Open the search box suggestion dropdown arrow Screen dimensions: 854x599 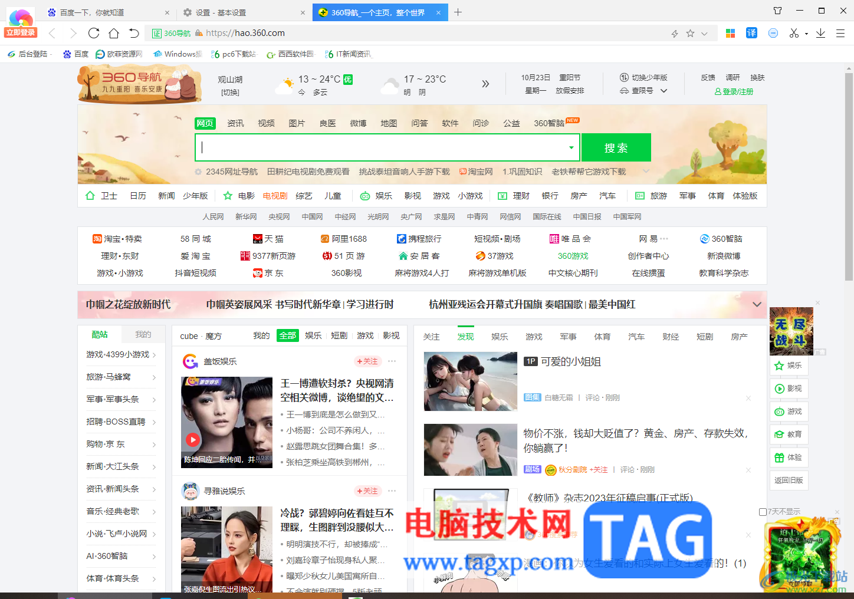pos(571,147)
